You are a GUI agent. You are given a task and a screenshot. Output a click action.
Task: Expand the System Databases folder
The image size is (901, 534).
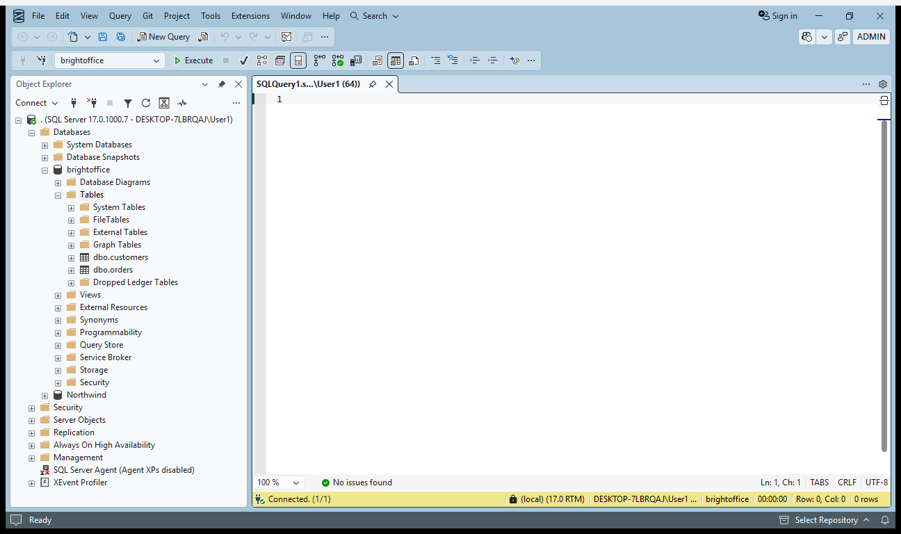44,145
